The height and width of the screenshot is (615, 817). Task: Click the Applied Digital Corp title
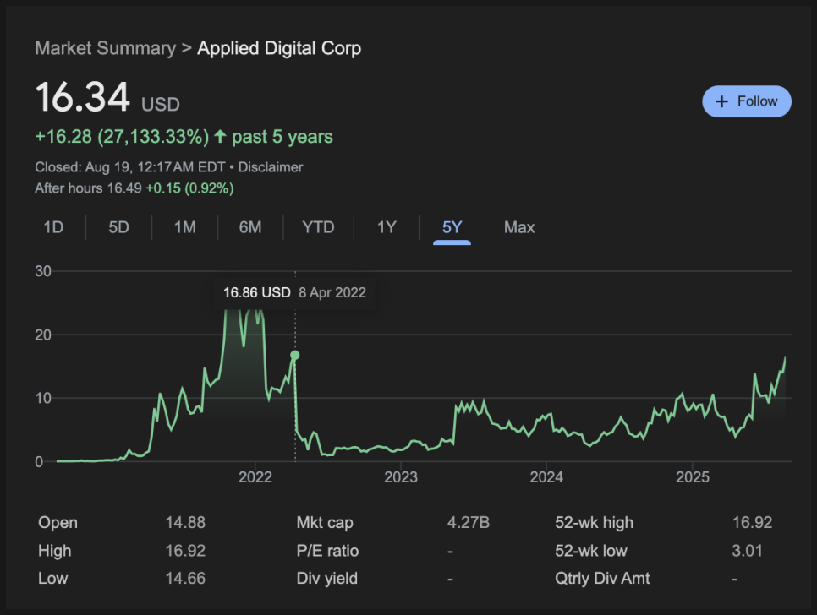pos(279,48)
